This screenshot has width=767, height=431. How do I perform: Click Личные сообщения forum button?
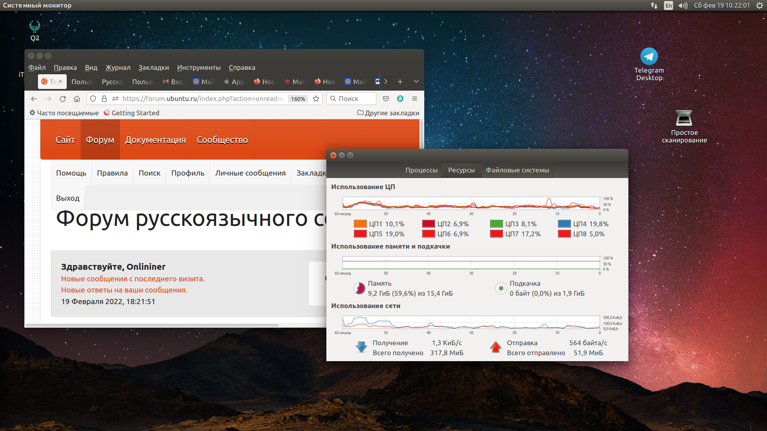[x=250, y=173]
